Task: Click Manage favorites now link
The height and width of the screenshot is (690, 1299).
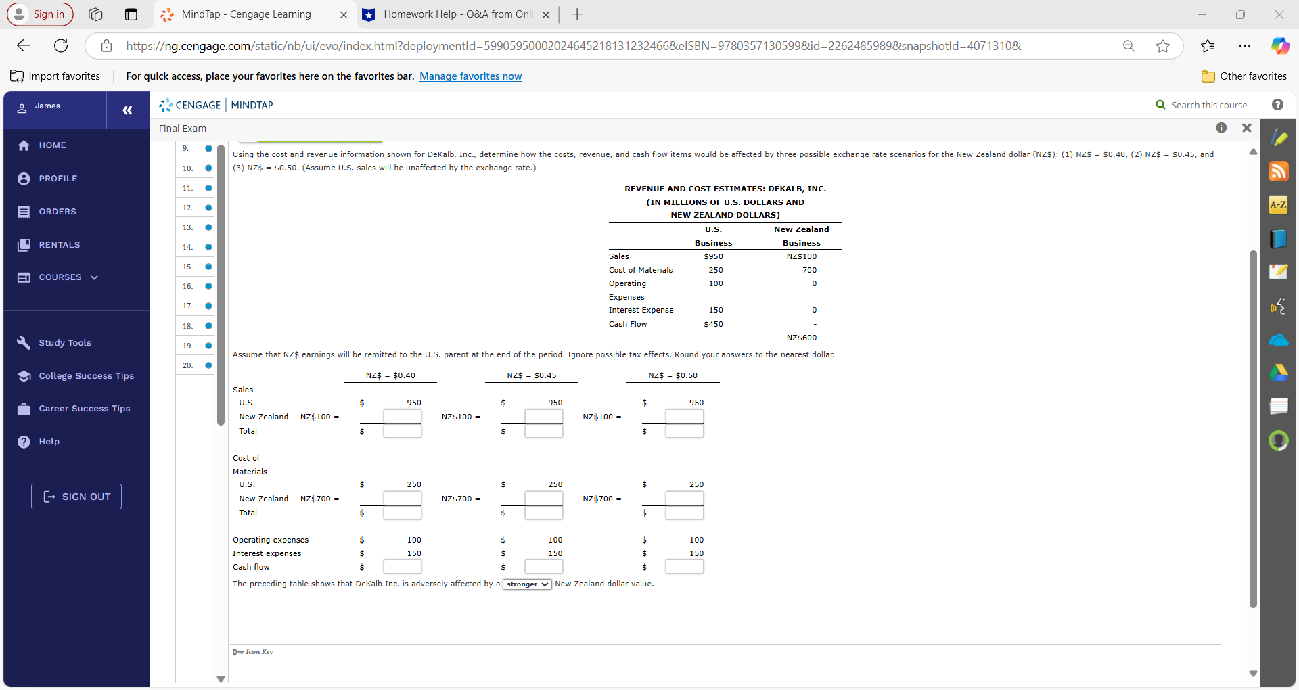Action: (x=470, y=76)
